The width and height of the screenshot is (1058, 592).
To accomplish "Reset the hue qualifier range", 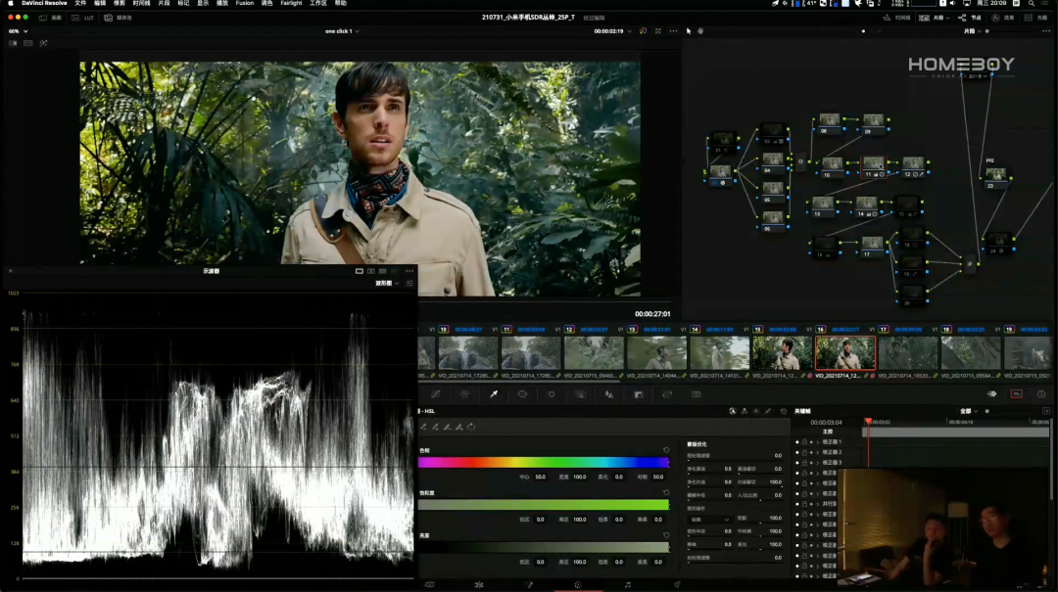I will point(666,450).
